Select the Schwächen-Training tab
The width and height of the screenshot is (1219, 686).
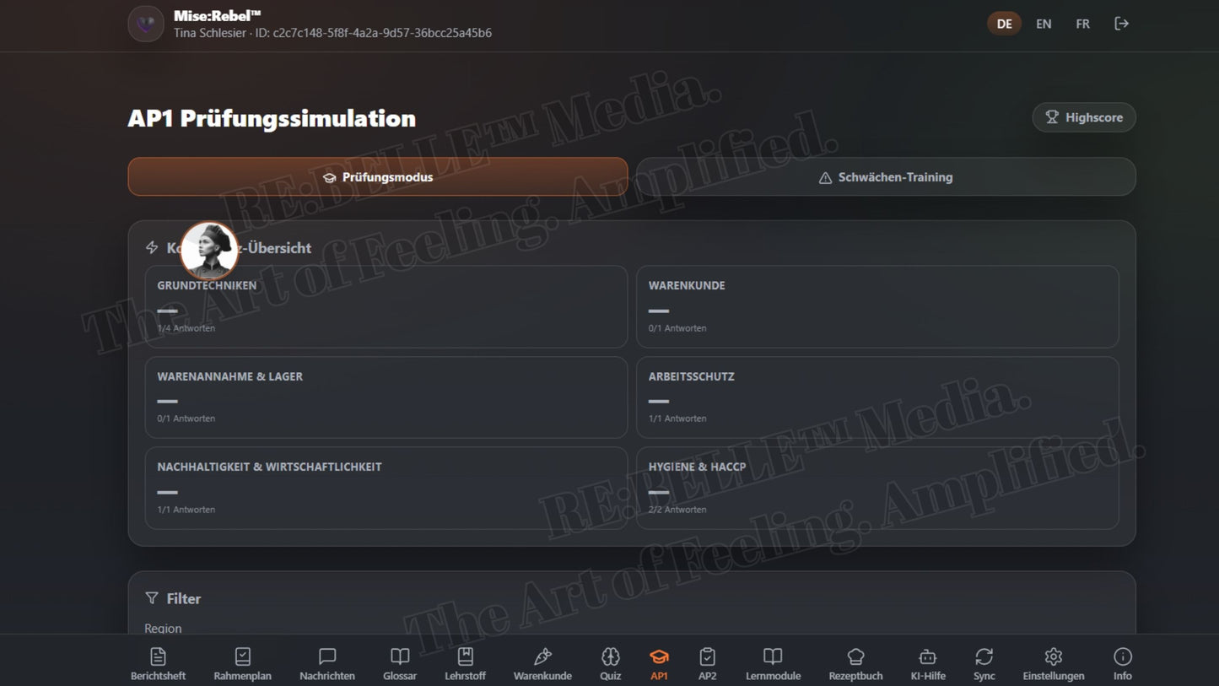tap(886, 177)
